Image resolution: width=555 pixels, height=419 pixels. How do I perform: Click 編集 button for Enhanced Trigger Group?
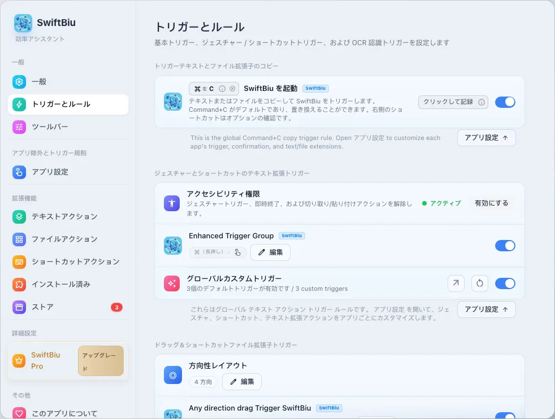point(270,252)
